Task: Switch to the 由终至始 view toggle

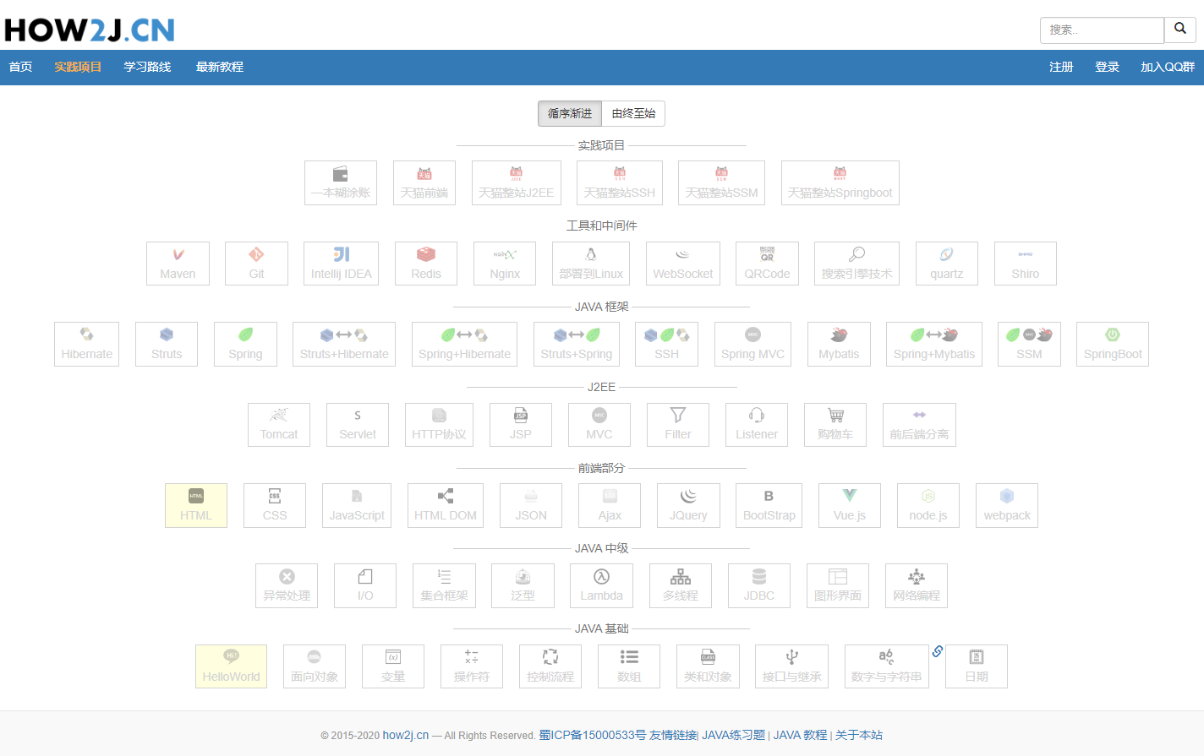Action: tap(633, 113)
